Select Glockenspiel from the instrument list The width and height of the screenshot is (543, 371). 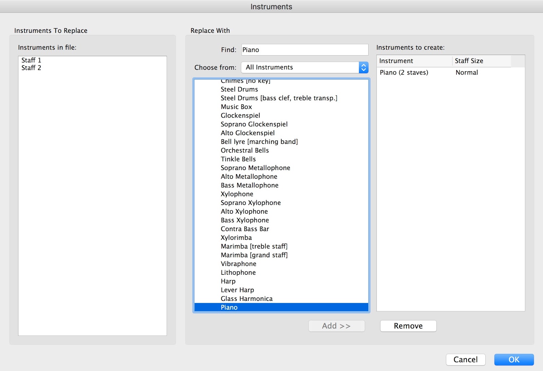[240, 115]
